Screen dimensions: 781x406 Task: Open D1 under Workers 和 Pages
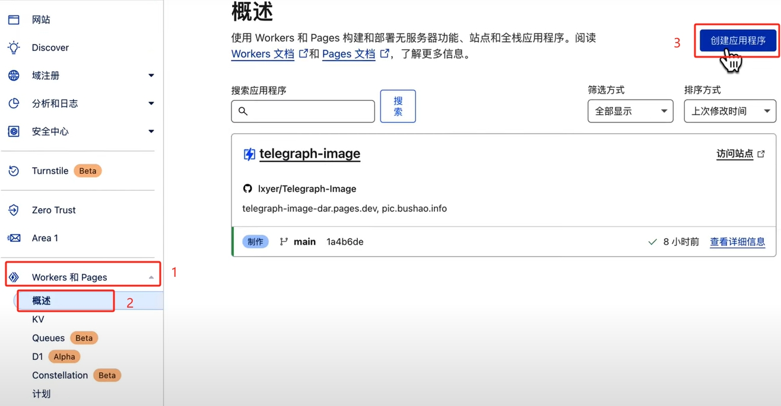37,357
